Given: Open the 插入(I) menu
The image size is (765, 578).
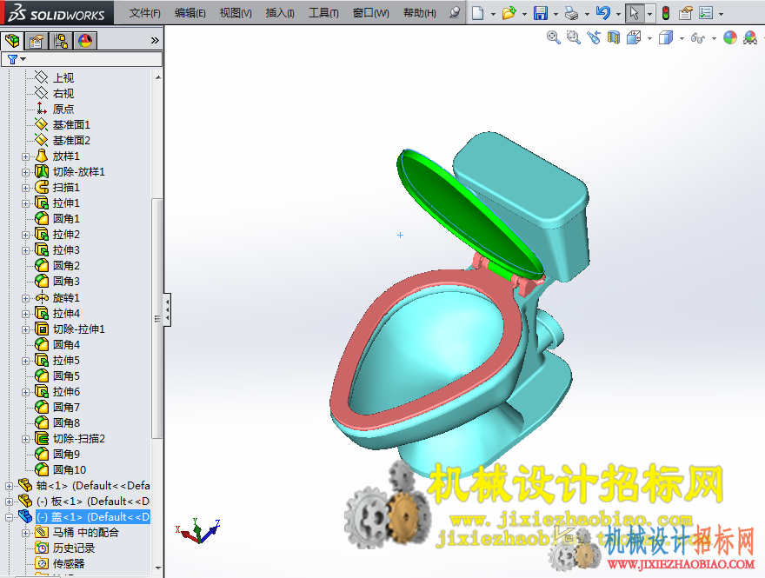Looking at the screenshot, I should 280,13.
